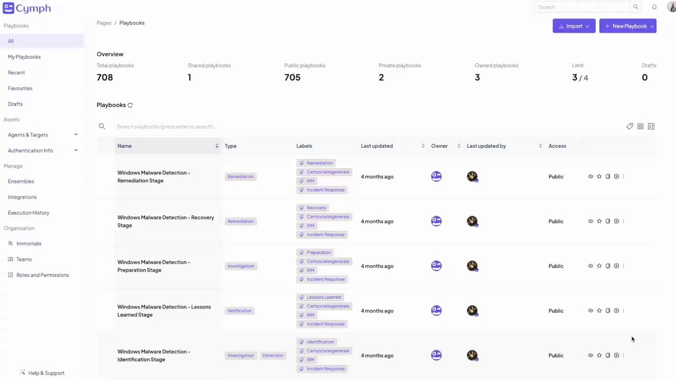
Task: Go to Execution History
Action: click(x=29, y=213)
